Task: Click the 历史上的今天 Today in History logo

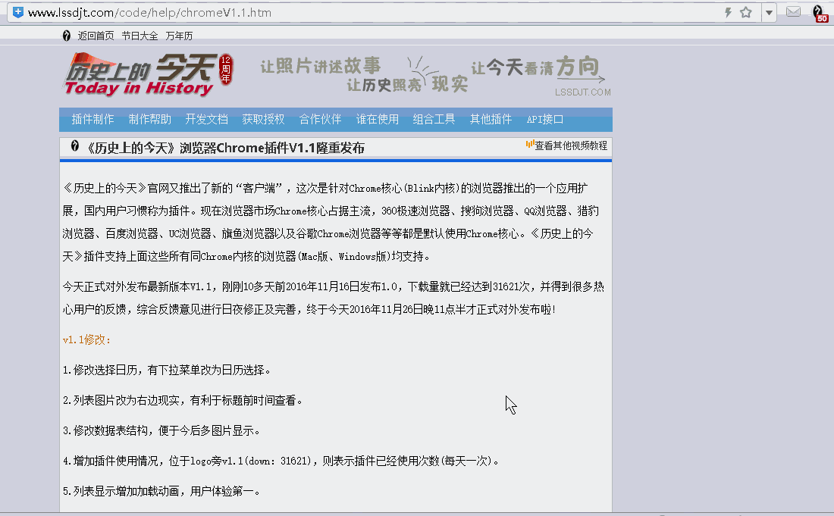Action: pyautogui.click(x=148, y=75)
